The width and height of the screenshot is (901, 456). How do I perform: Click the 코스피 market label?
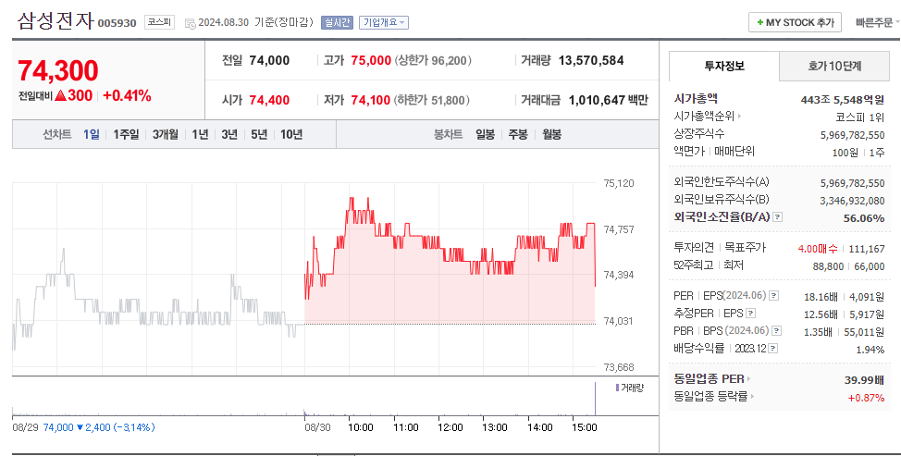tap(159, 22)
